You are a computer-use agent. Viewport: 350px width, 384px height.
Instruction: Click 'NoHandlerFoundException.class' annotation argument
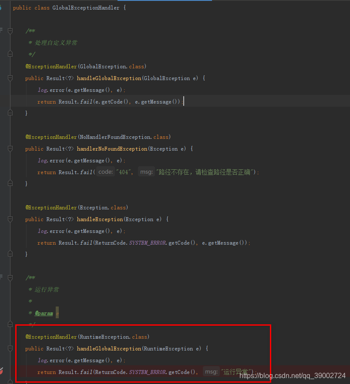point(124,137)
